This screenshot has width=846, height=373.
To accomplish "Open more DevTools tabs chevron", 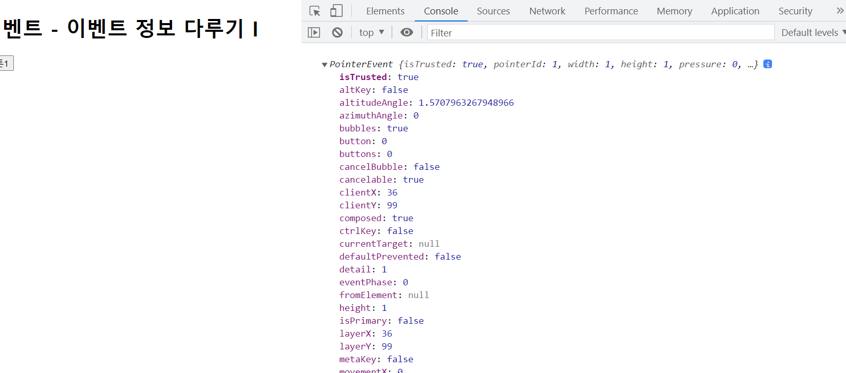I will 840,11.
